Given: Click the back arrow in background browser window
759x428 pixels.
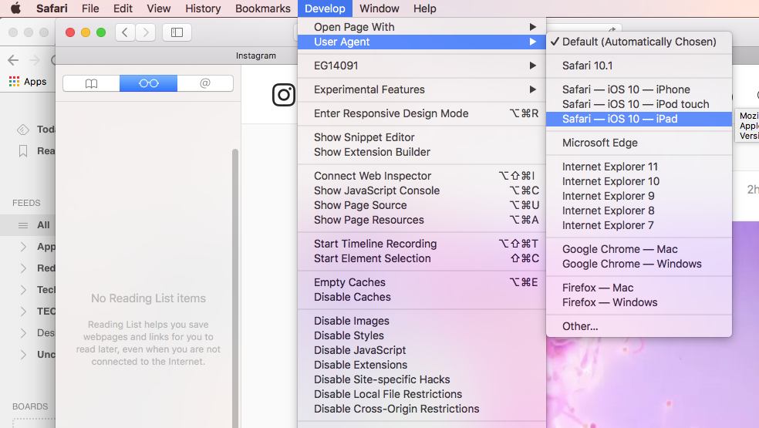Looking at the screenshot, I should tap(13, 60).
